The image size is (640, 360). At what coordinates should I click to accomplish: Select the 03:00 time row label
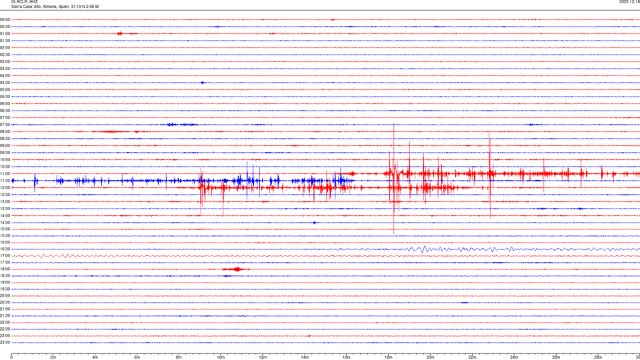tap(5, 61)
